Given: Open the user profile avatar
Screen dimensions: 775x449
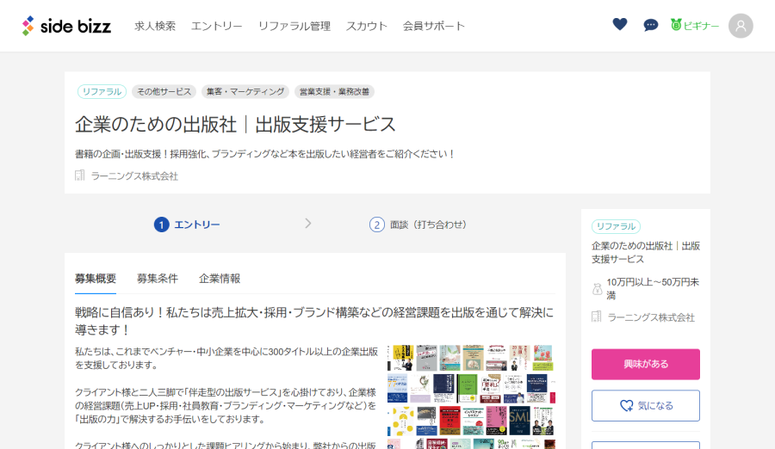Looking at the screenshot, I should [741, 26].
